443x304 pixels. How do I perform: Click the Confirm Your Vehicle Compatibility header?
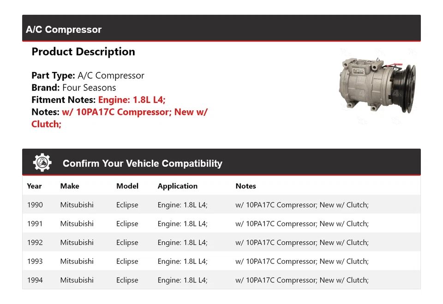pyautogui.click(x=142, y=163)
